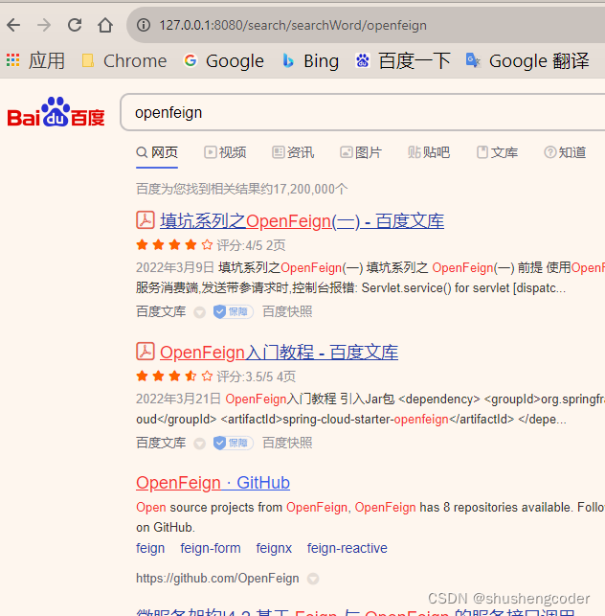Switch to the 视频 tab

225,152
